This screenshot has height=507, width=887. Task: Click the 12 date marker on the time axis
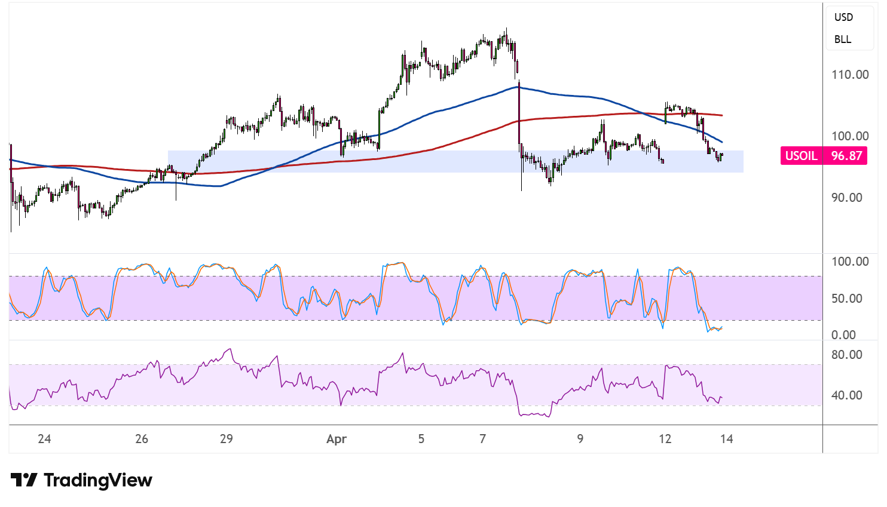click(x=665, y=439)
